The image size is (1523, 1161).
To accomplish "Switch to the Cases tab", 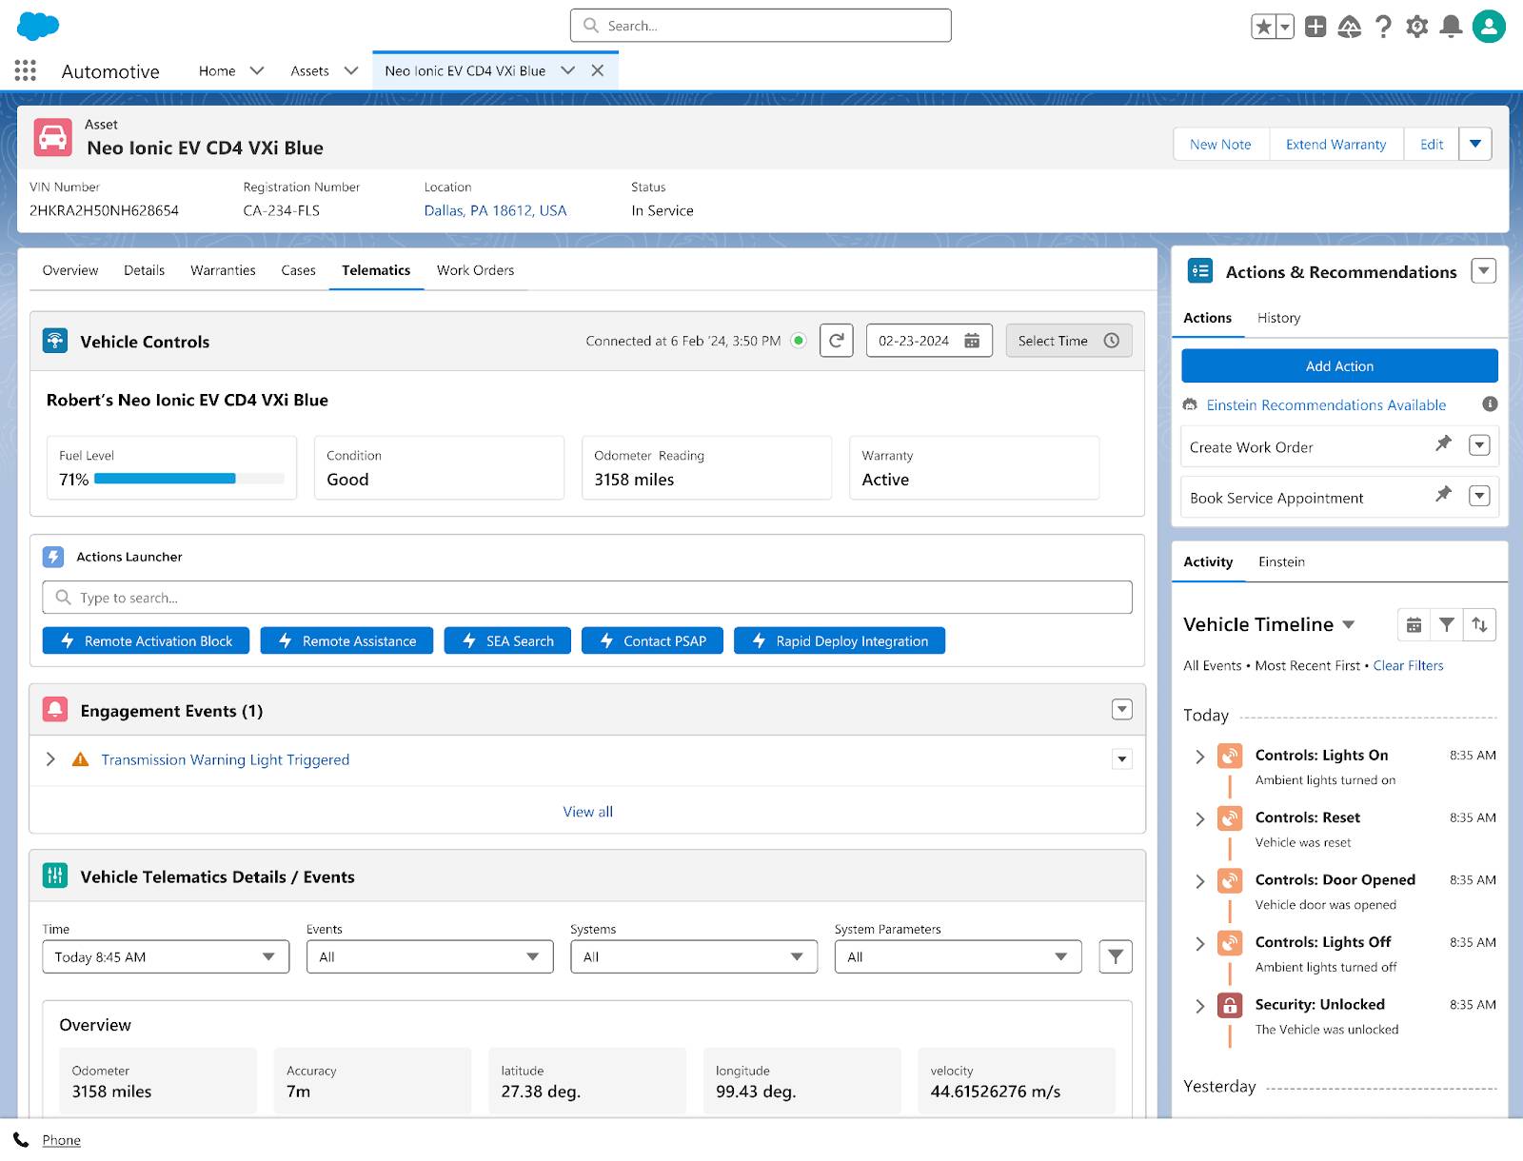I will [298, 270].
